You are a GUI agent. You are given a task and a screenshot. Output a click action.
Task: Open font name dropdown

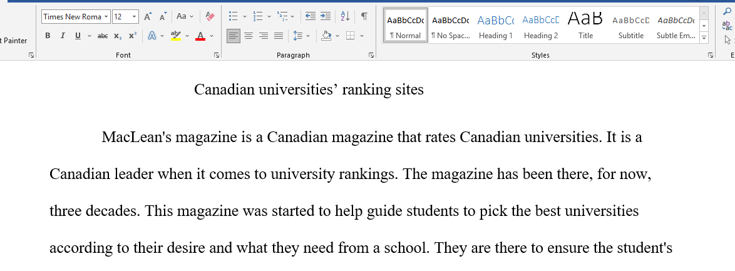[106, 17]
